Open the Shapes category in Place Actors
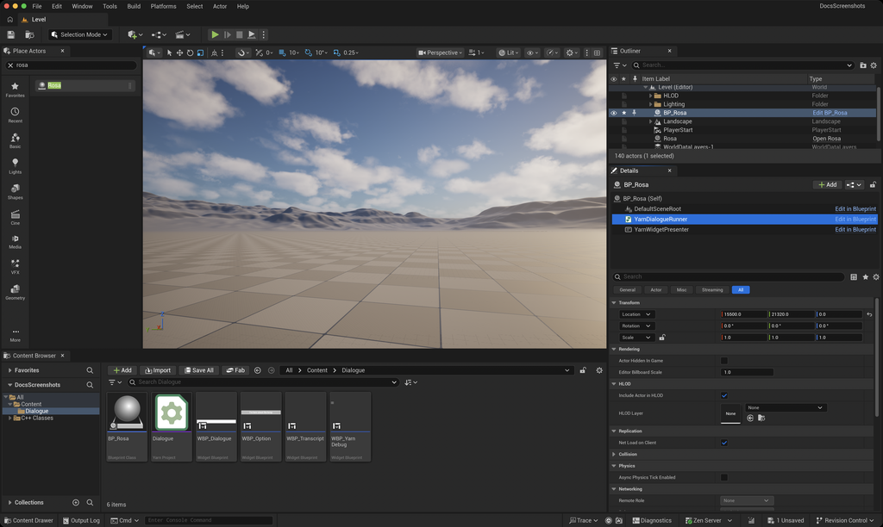The image size is (883, 527). pos(16,191)
